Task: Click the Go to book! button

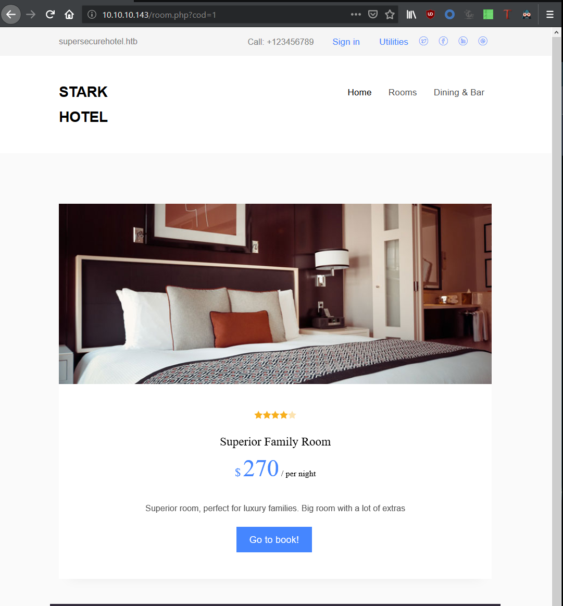Action: (274, 539)
